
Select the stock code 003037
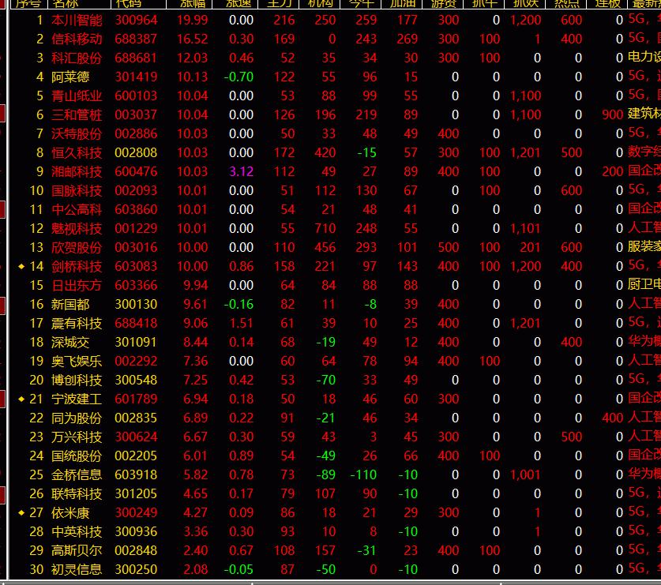click(x=136, y=115)
